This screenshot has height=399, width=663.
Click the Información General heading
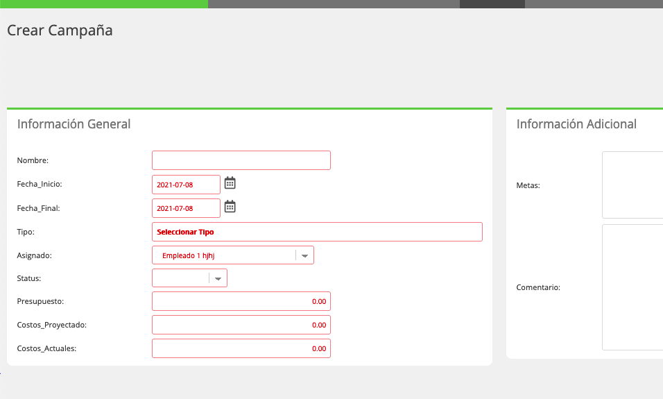click(74, 124)
